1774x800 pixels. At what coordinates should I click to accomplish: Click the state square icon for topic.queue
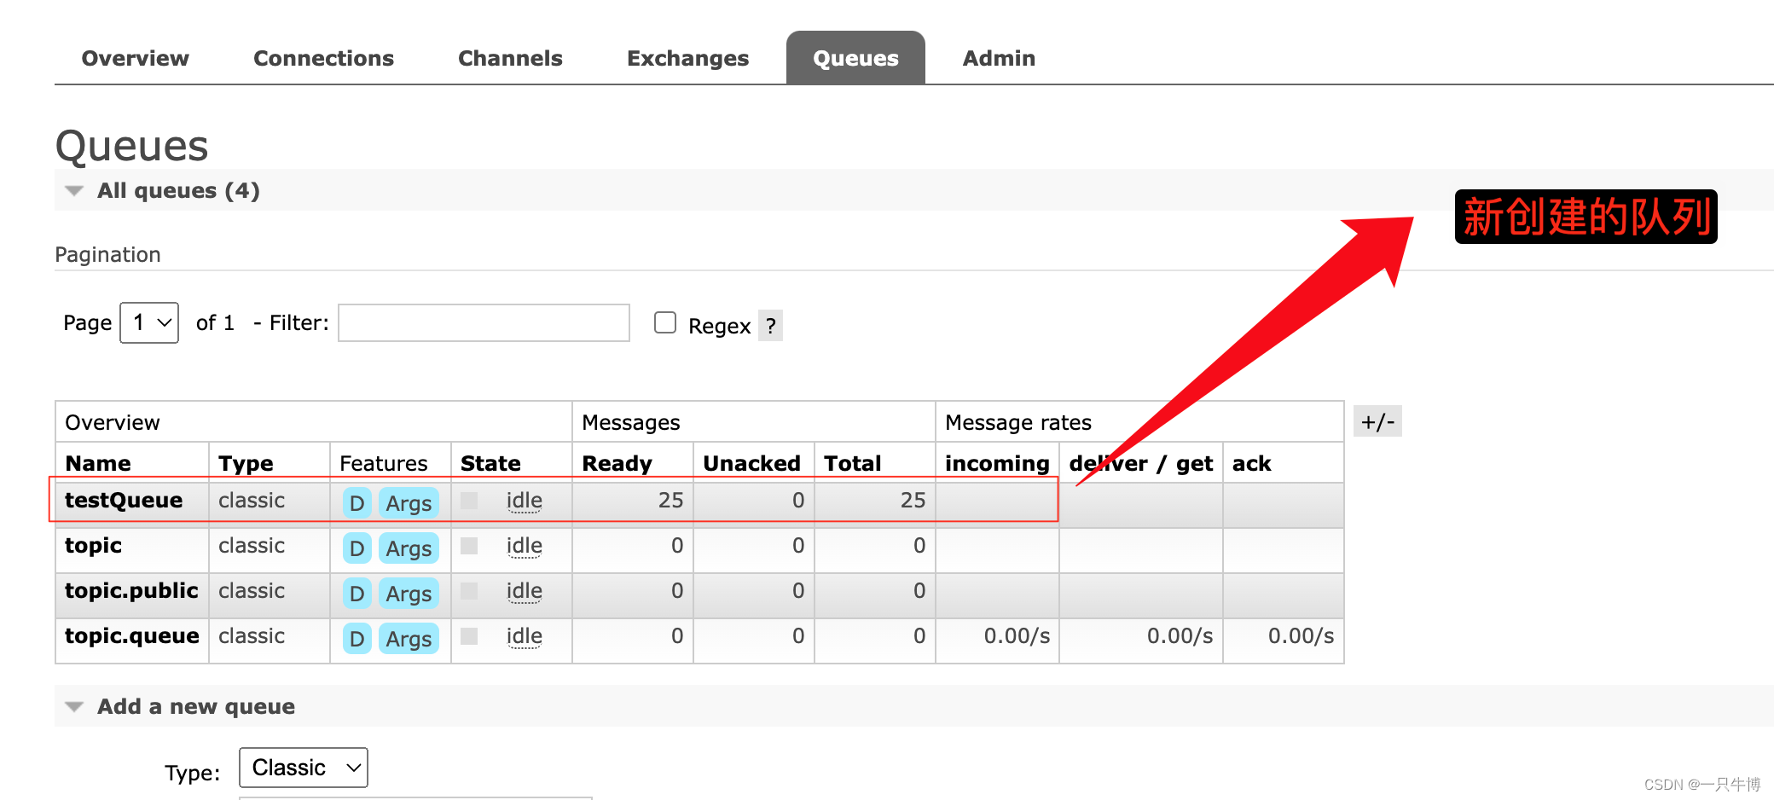click(469, 636)
